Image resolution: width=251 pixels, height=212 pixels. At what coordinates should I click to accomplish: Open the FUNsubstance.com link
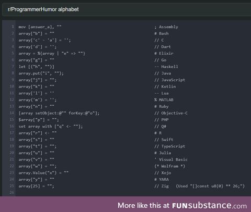[209, 206]
